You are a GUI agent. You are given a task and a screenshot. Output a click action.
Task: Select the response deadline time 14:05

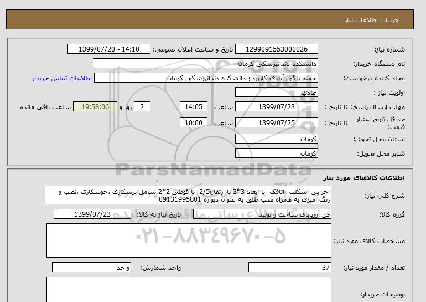[x=194, y=106]
